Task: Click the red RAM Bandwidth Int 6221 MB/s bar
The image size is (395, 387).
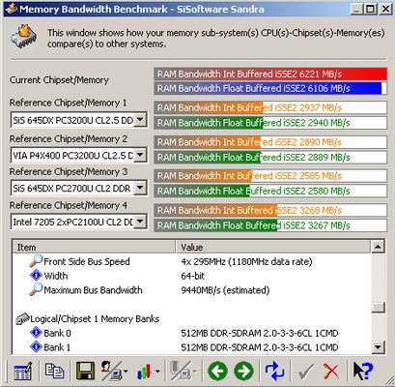Action: [270, 74]
